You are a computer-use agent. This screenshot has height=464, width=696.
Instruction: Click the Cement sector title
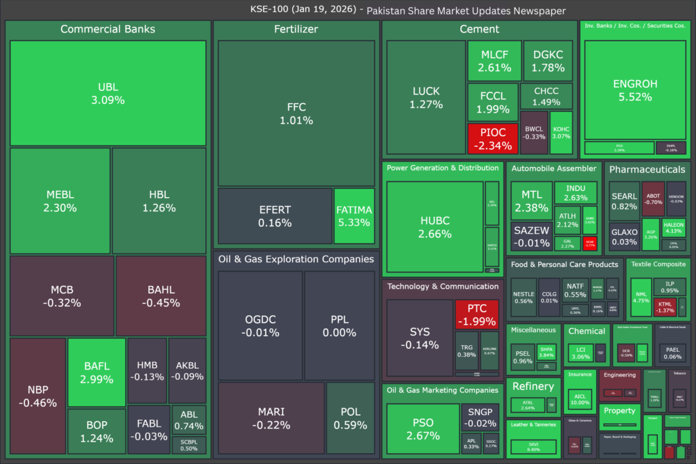point(479,29)
